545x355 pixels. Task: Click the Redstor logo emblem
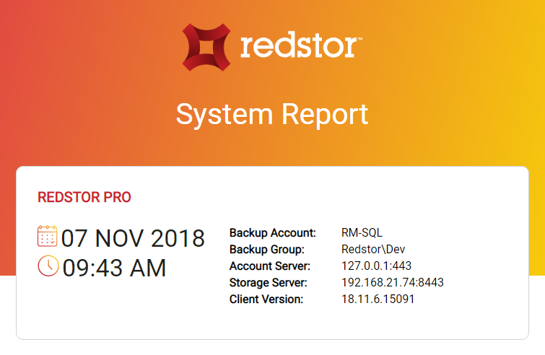tap(206, 47)
